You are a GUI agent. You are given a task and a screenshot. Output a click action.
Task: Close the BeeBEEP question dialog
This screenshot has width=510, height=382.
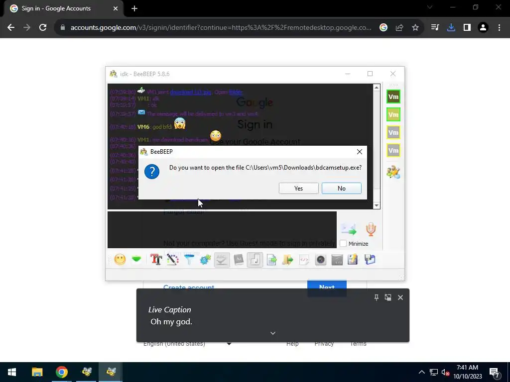360,152
